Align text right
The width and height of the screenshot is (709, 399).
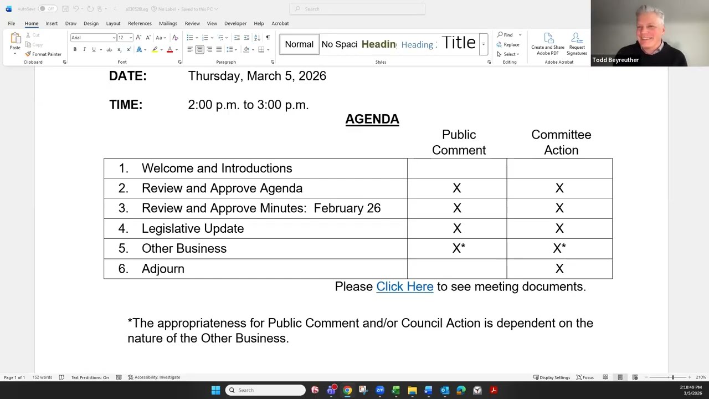click(x=209, y=49)
